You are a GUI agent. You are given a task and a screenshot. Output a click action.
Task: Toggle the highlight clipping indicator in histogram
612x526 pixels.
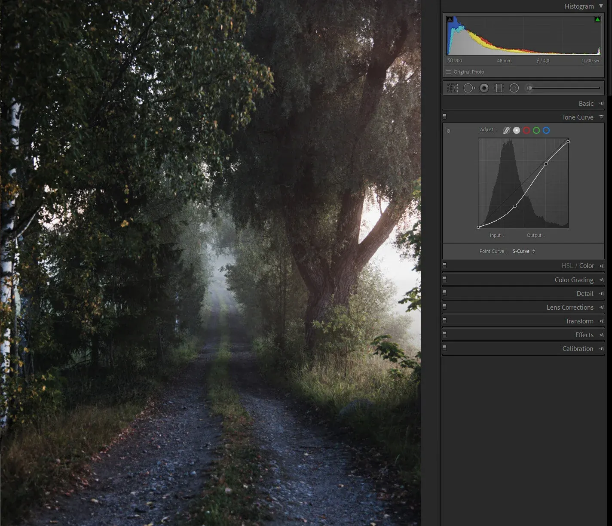pyautogui.click(x=597, y=19)
